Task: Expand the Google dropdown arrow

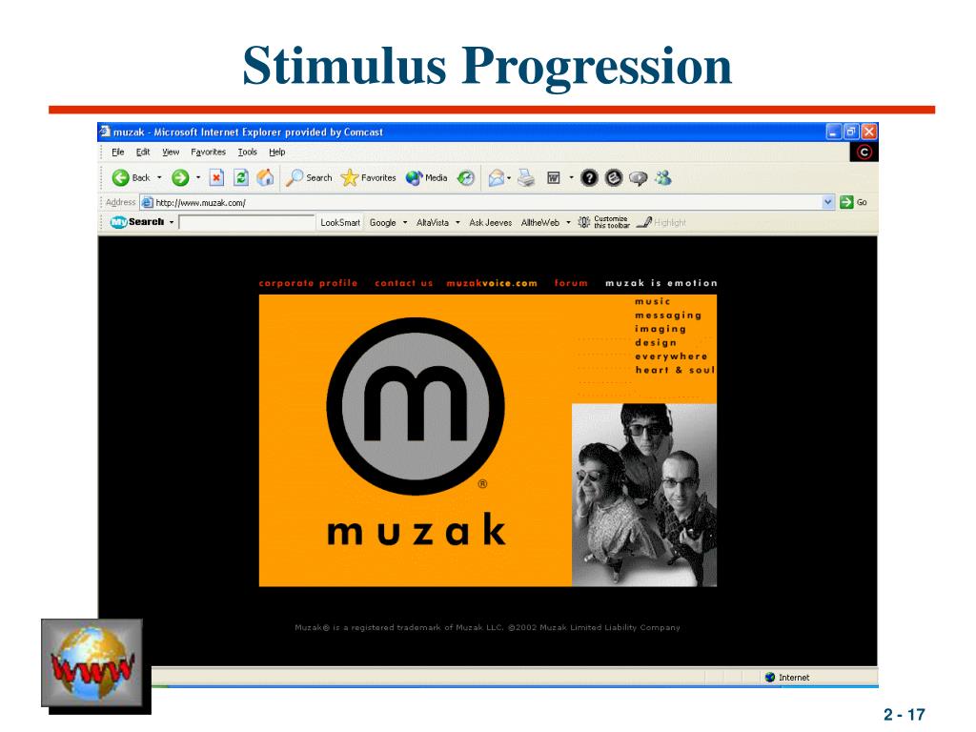Action: pyautogui.click(x=405, y=223)
